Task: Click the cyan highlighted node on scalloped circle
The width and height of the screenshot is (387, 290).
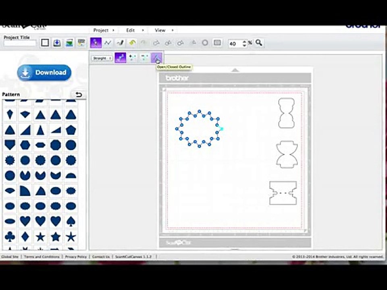Action: [x=221, y=129]
